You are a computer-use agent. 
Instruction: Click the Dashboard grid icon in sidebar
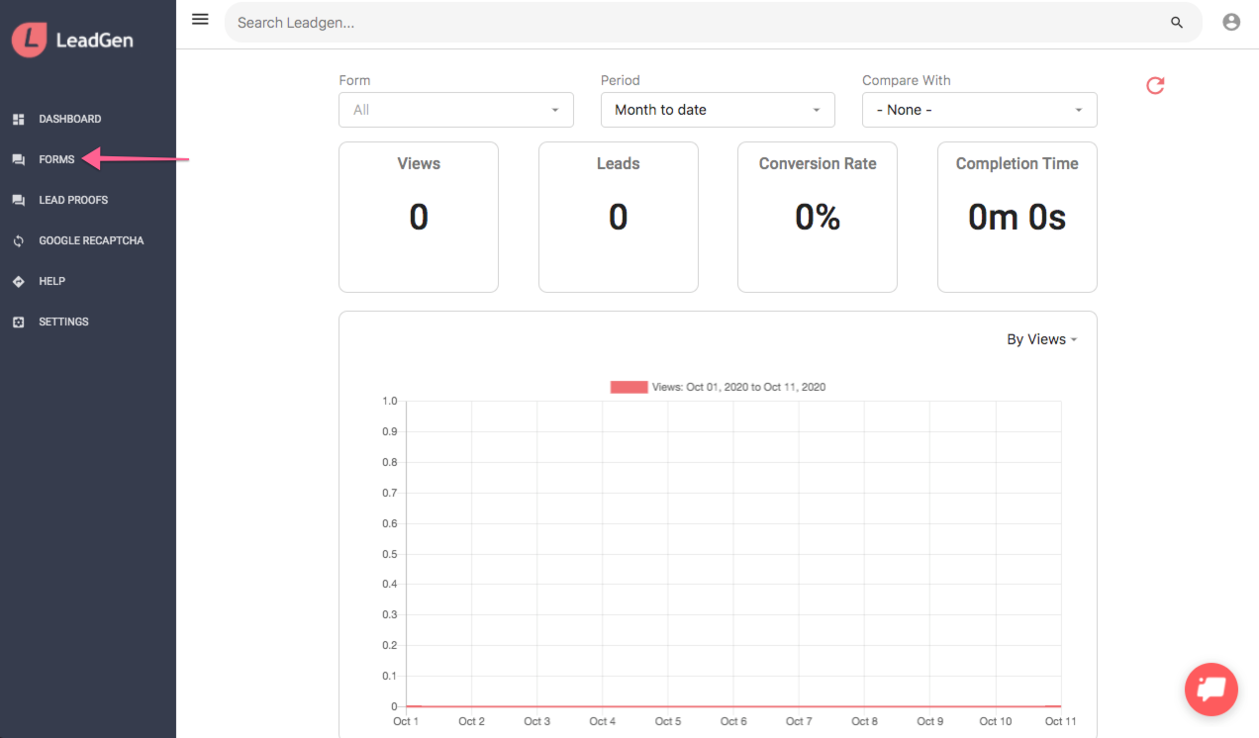tap(18, 119)
